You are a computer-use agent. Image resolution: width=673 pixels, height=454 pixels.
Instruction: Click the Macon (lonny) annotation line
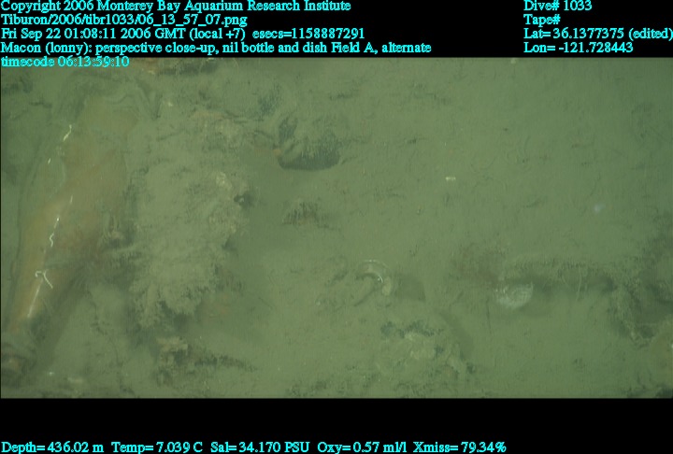pyautogui.click(x=216, y=48)
